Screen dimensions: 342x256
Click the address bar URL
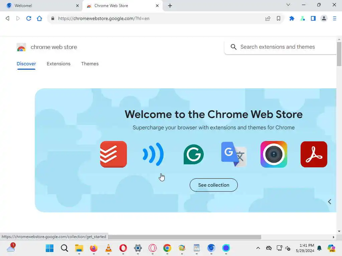tap(104, 19)
